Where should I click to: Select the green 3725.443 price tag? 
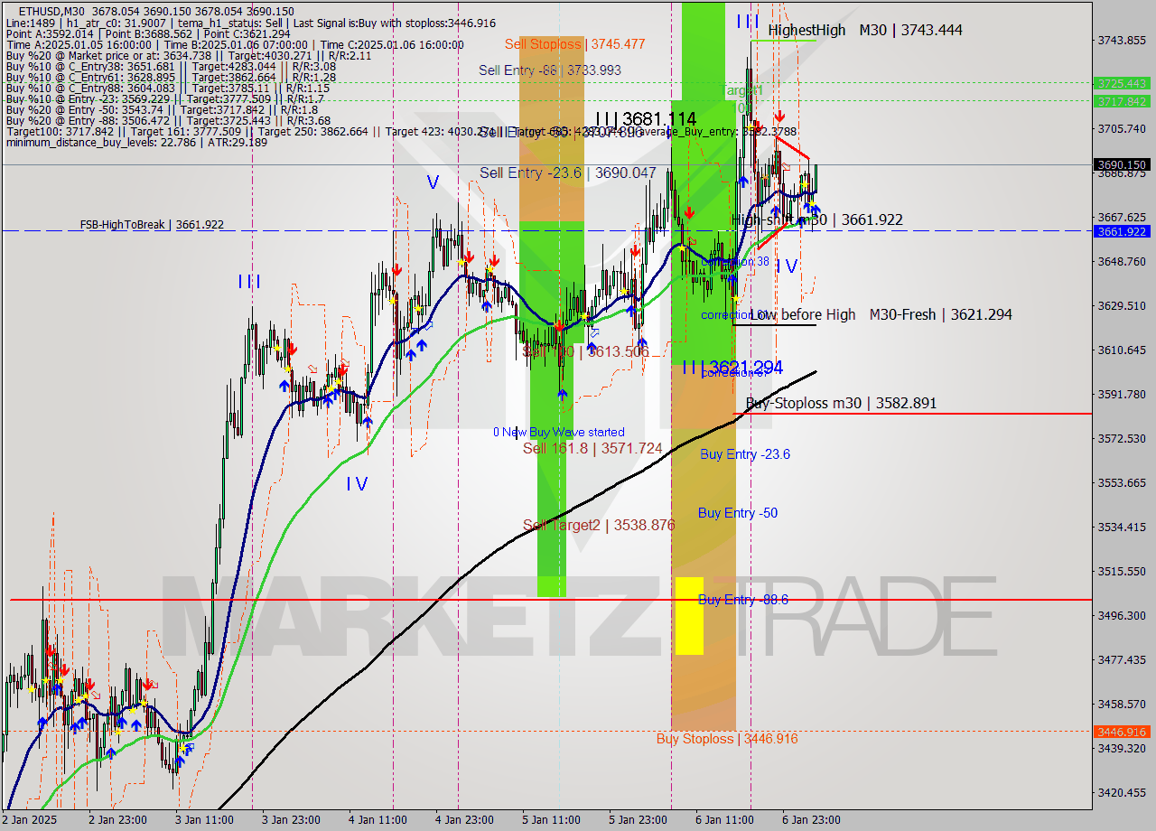click(x=1121, y=83)
